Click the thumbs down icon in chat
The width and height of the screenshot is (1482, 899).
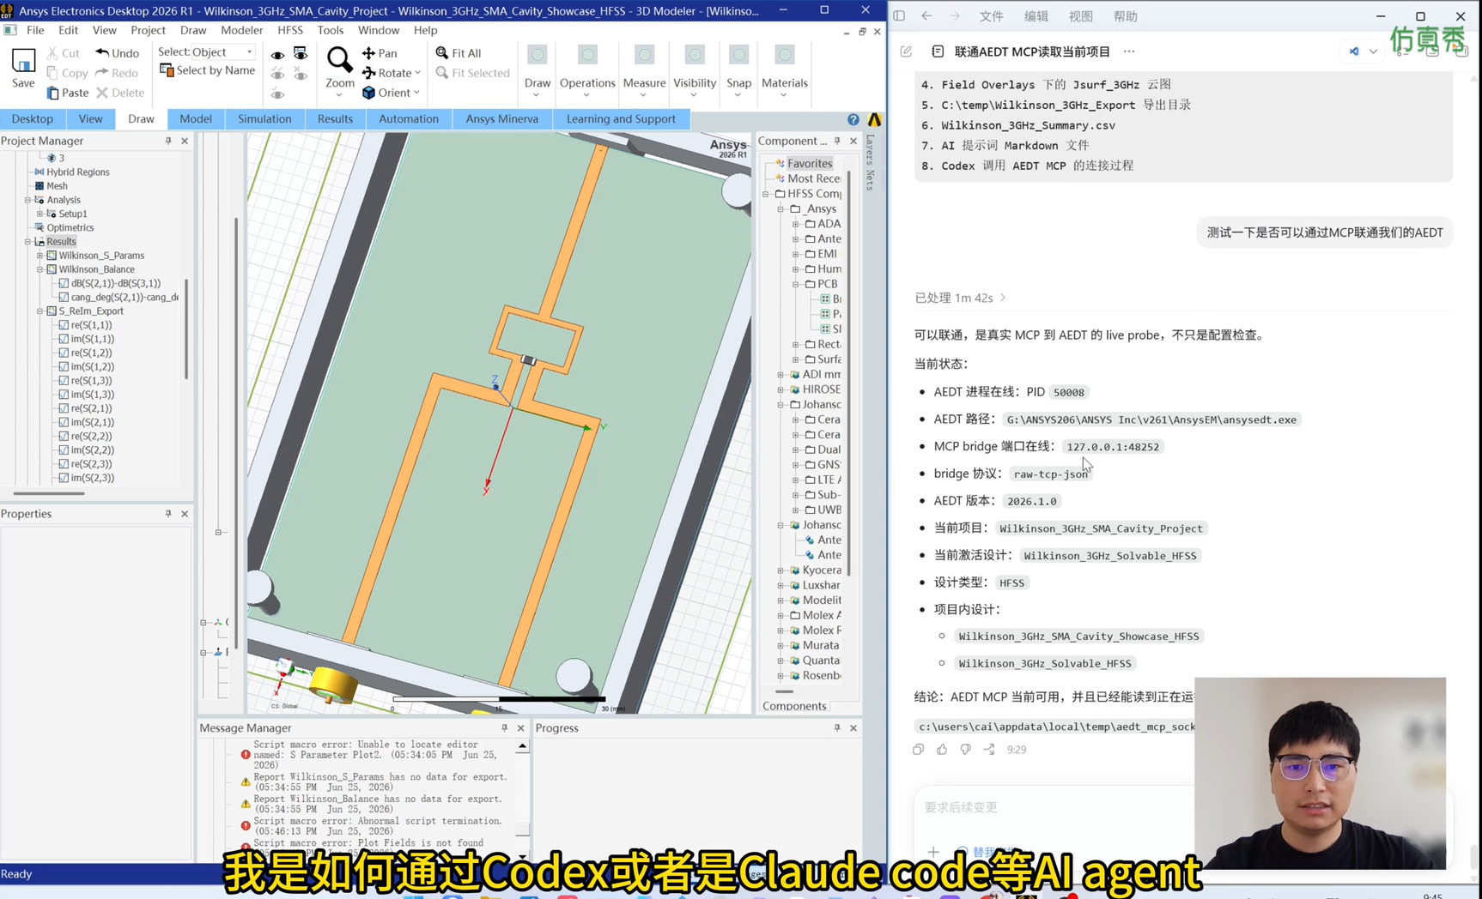966,750
